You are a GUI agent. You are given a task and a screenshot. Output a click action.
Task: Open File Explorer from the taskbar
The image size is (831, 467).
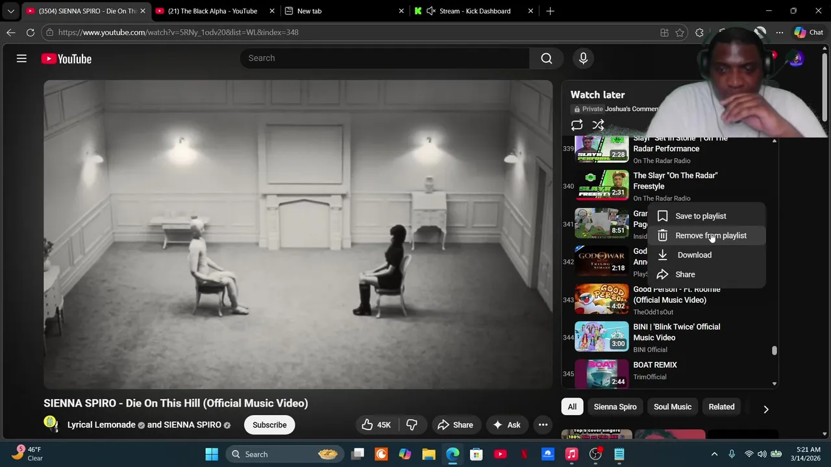(428, 455)
